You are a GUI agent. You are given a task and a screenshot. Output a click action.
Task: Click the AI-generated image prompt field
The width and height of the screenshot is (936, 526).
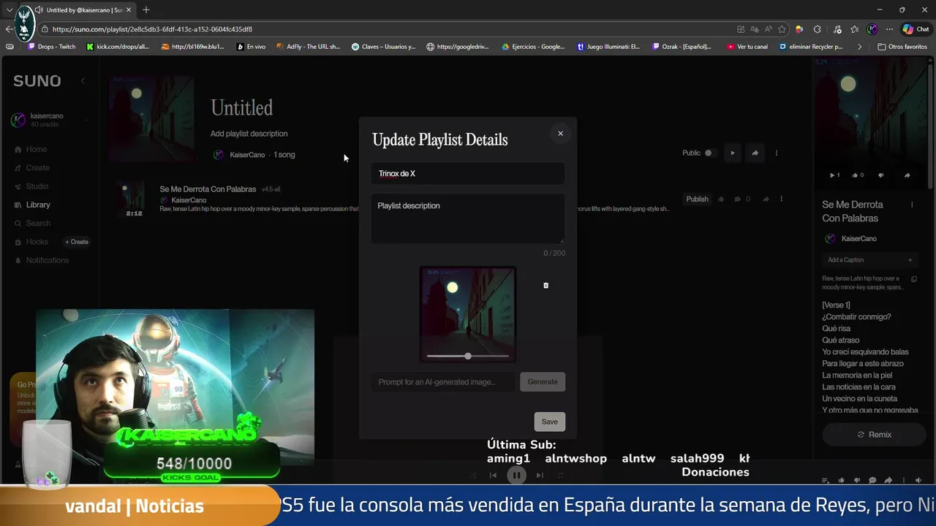(443, 382)
